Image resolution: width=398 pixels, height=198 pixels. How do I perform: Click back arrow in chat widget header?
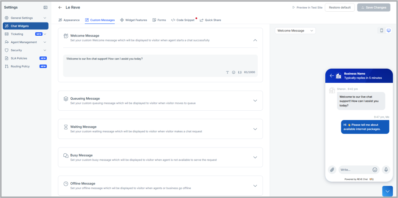pos(332,76)
